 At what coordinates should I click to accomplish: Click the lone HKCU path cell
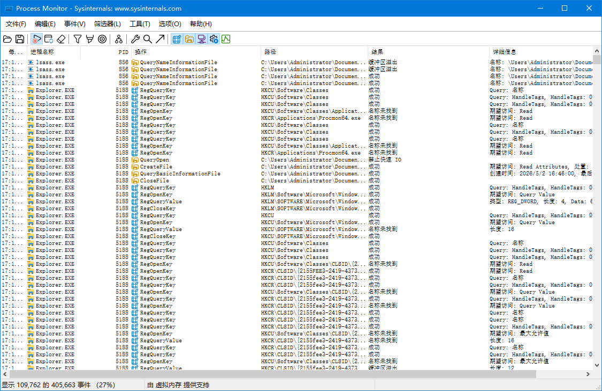268,215
